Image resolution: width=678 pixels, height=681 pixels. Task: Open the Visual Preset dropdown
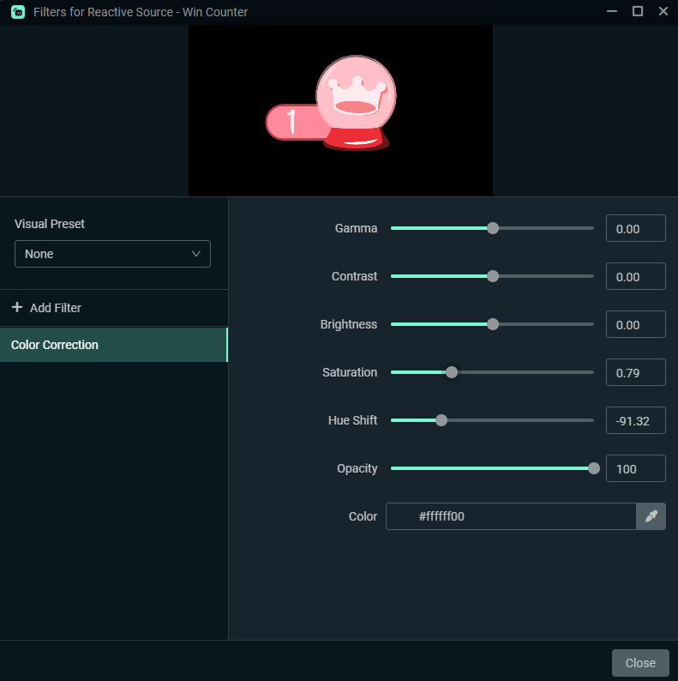click(112, 254)
